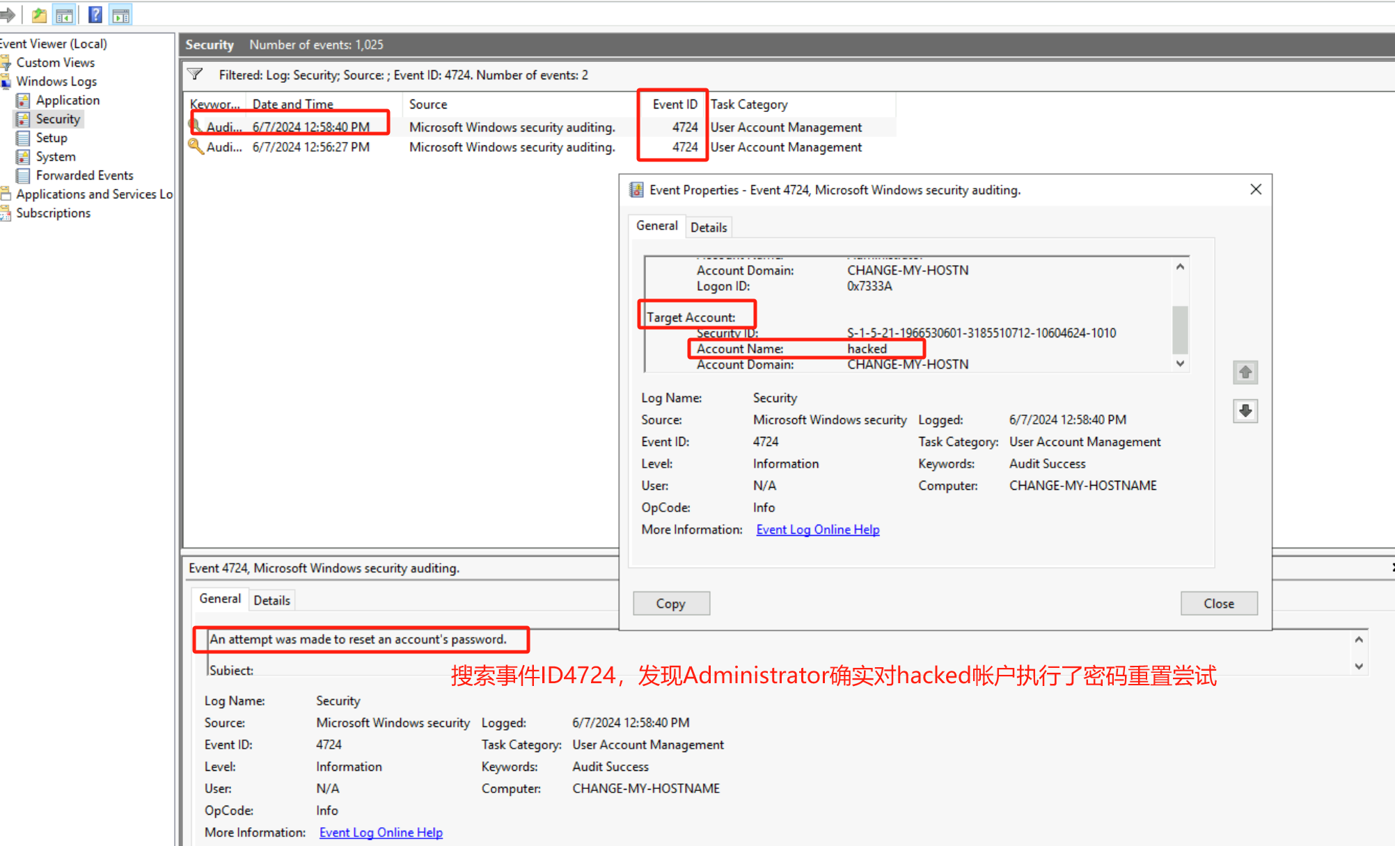Image resolution: width=1395 pixels, height=846 pixels.
Task: Click the down arrow for next event
Action: pyautogui.click(x=1245, y=411)
